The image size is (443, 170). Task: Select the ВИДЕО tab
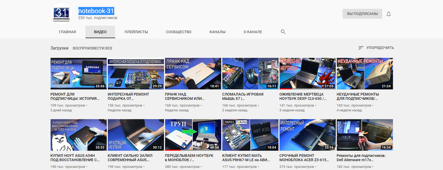click(100, 32)
